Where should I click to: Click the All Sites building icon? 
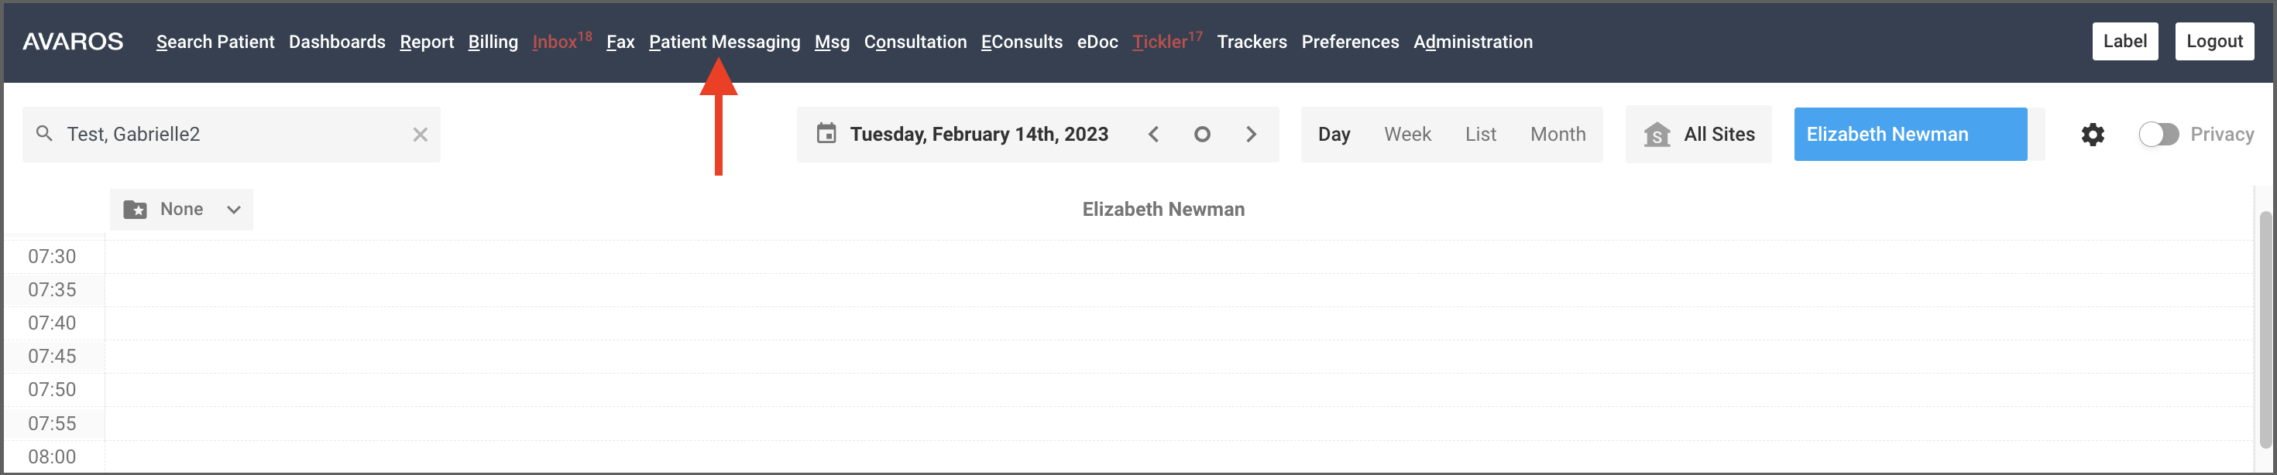[x=1657, y=134]
